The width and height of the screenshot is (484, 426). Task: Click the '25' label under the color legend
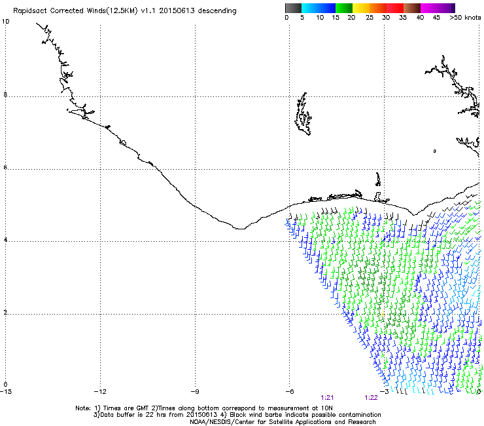click(x=370, y=18)
